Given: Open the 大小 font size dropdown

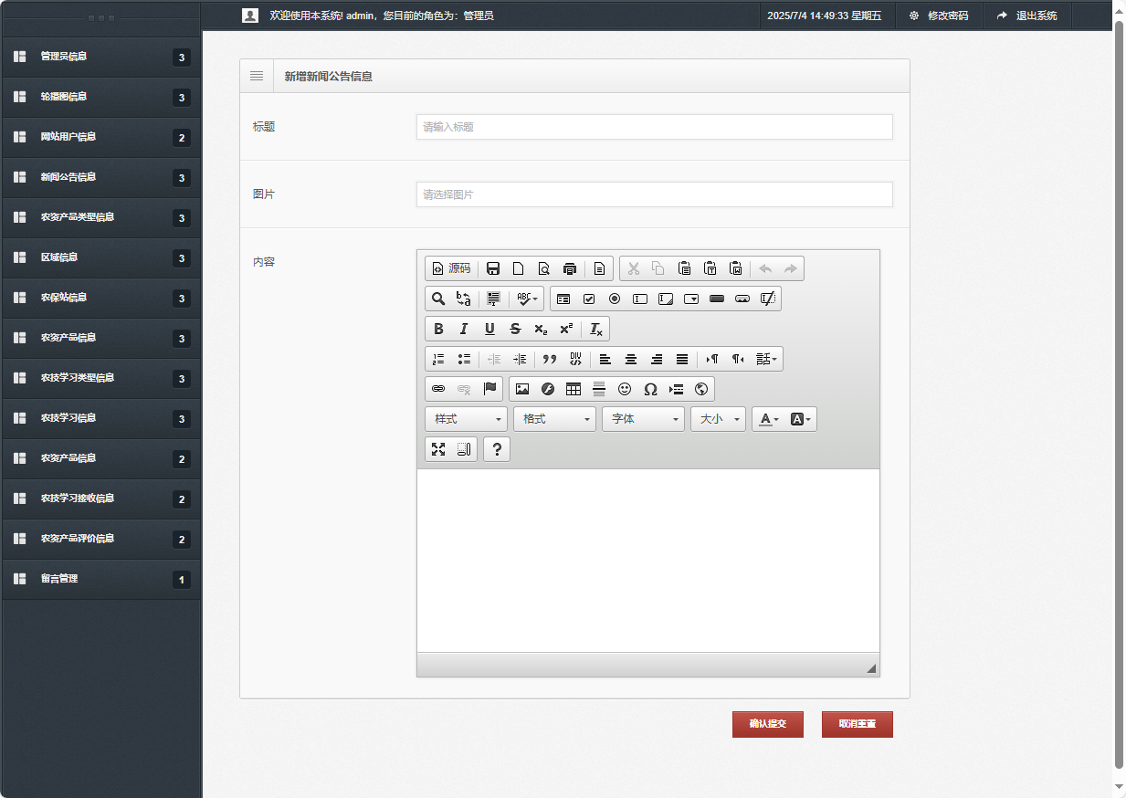Looking at the screenshot, I should (718, 419).
